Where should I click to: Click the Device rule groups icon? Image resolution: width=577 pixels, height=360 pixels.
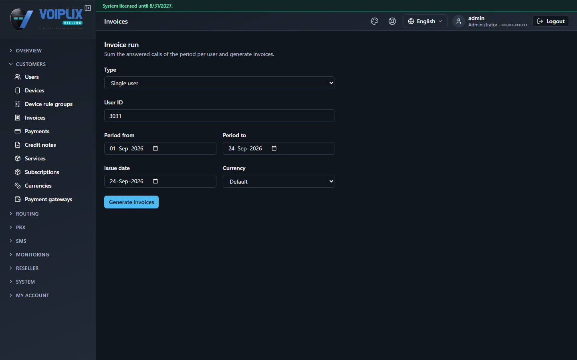tap(18, 104)
